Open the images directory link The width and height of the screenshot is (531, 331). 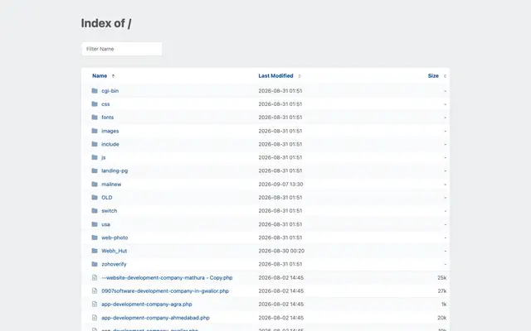click(110, 131)
